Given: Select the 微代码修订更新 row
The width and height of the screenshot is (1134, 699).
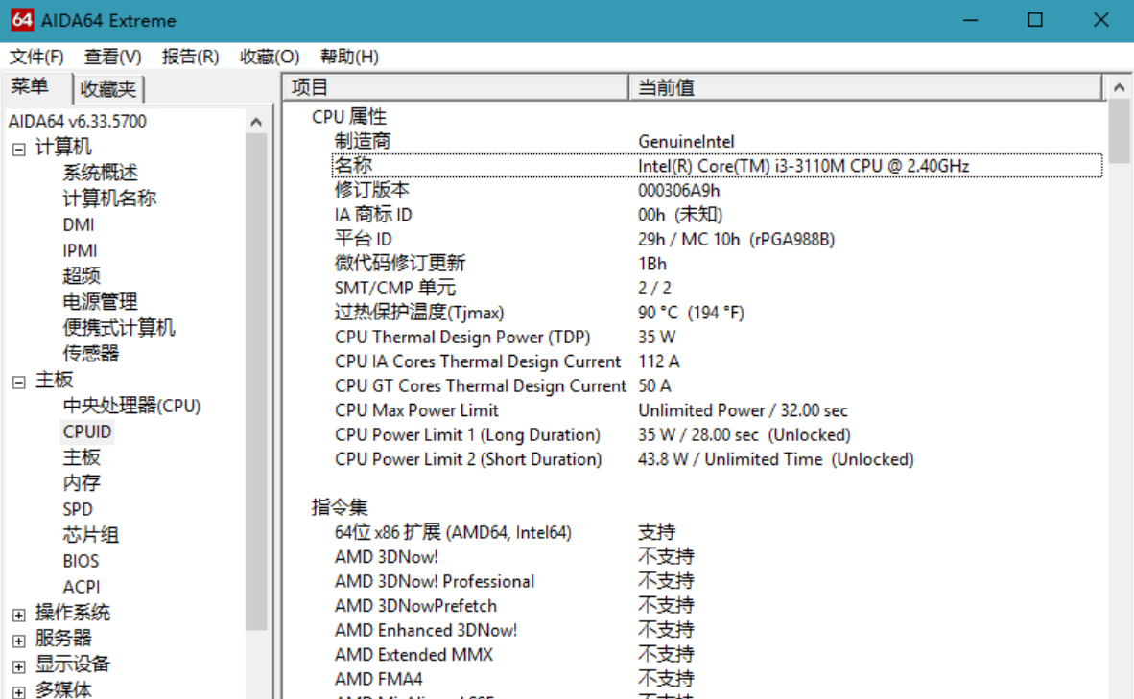Looking at the screenshot, I should (718, 264).
